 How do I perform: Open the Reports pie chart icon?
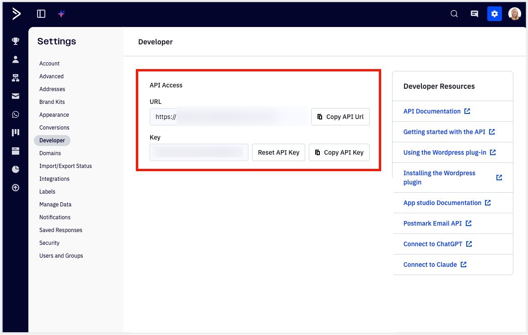16,169
